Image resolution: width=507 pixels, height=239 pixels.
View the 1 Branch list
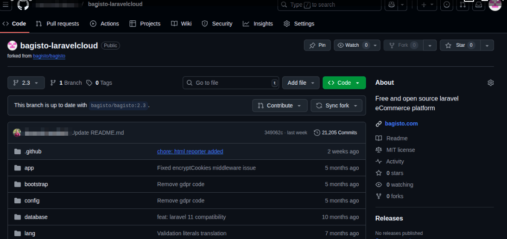click(66, 83)
